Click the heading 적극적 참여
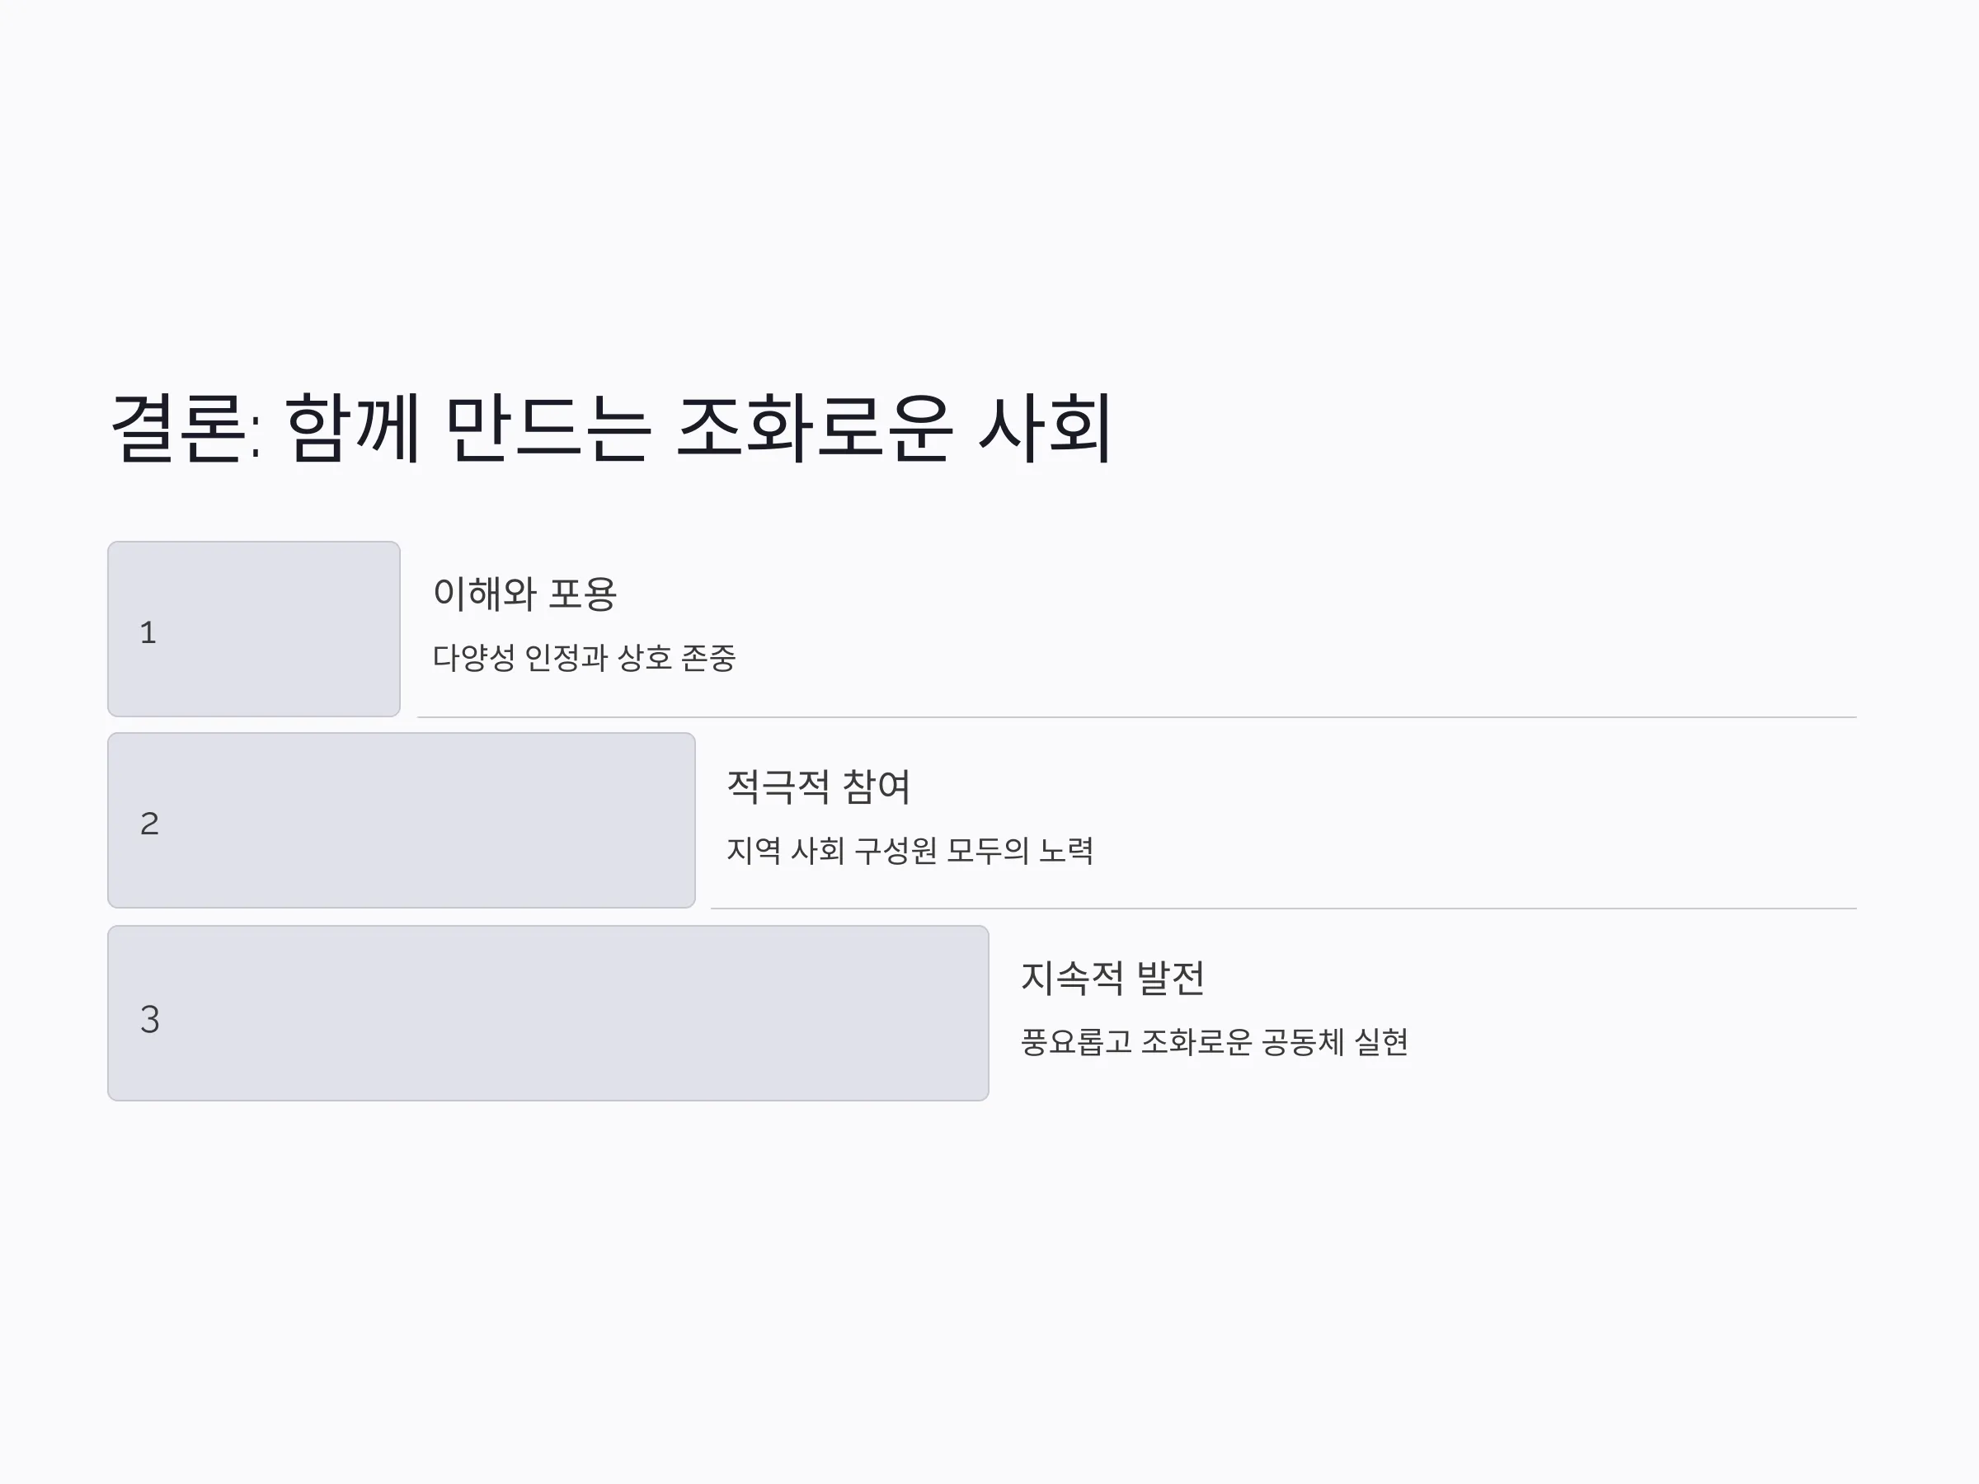This screenshot has height=1484, width=1979. point(819,786)
